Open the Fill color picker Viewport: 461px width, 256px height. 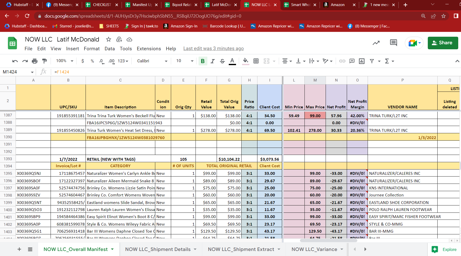tap(246, 61)
